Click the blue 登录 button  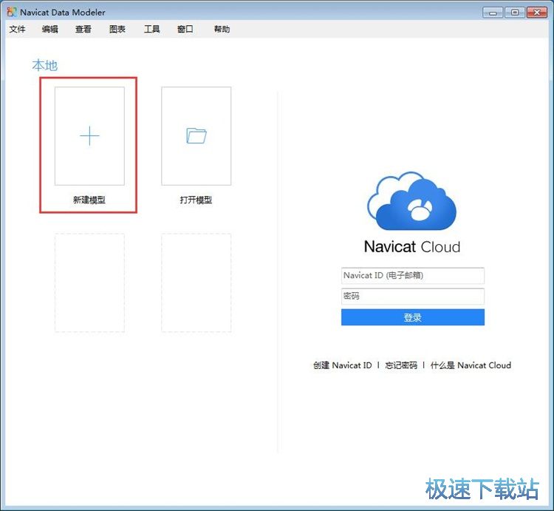click(x=413, y=317)
